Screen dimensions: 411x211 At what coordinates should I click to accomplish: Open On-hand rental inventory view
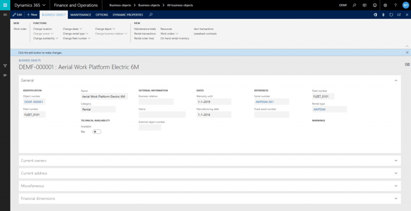175,38
